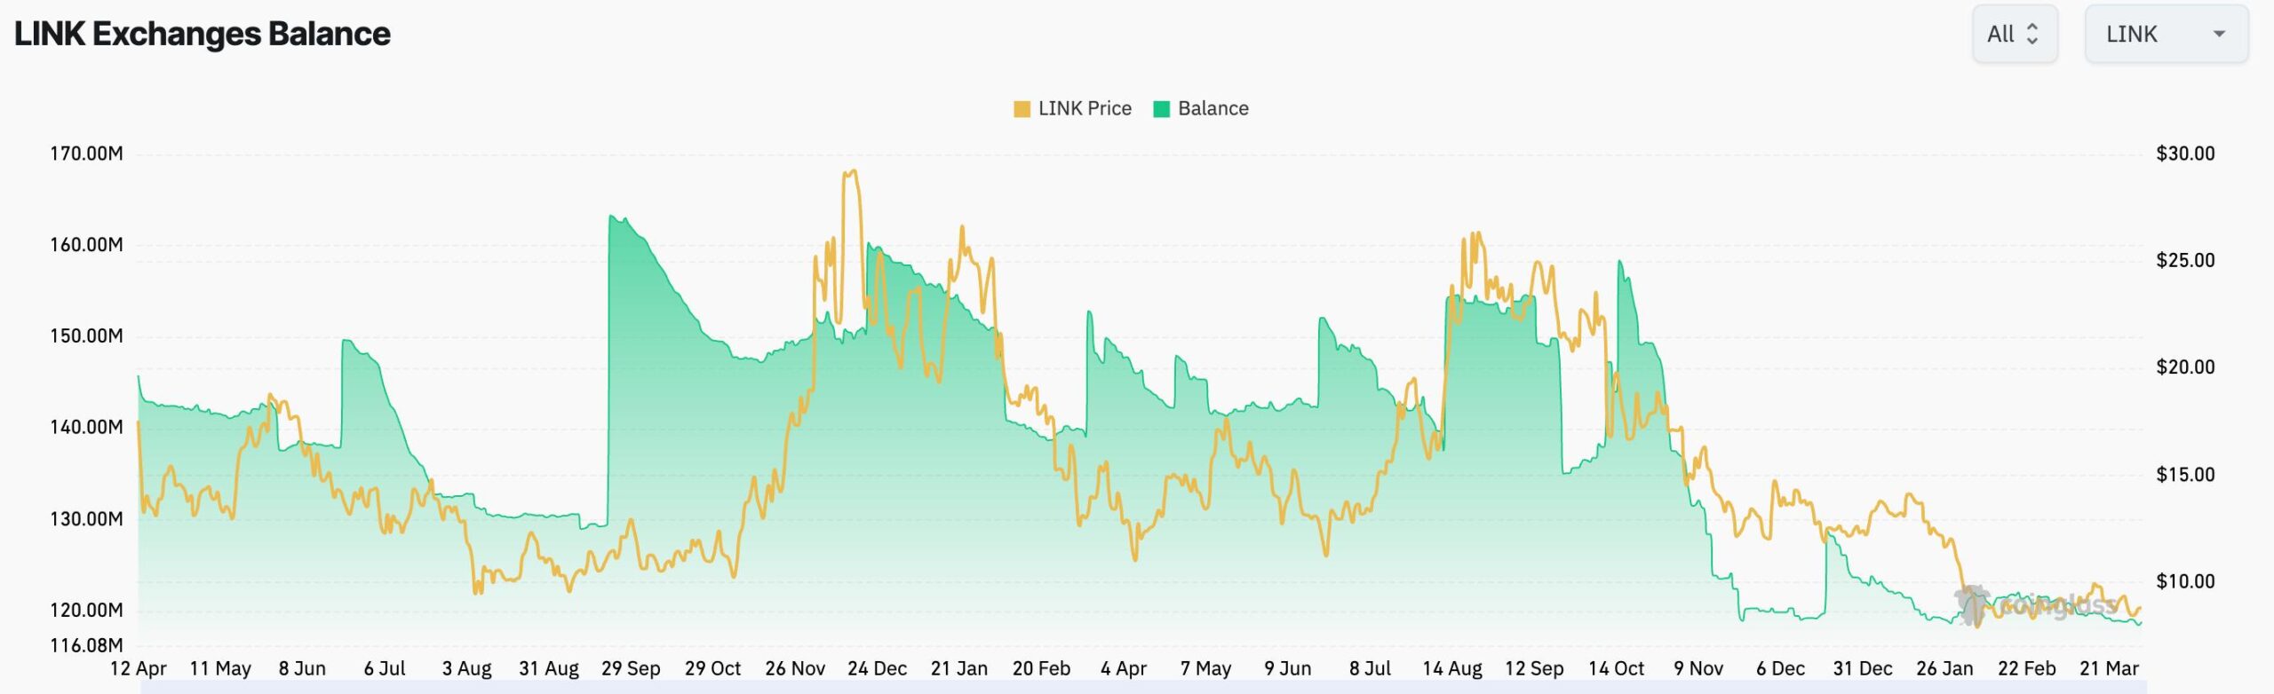Open the All time range selector

click(x=2015, y=34)
